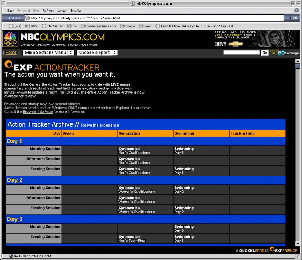
Task: Open the iWon bookmark
Action: (145, 26)
